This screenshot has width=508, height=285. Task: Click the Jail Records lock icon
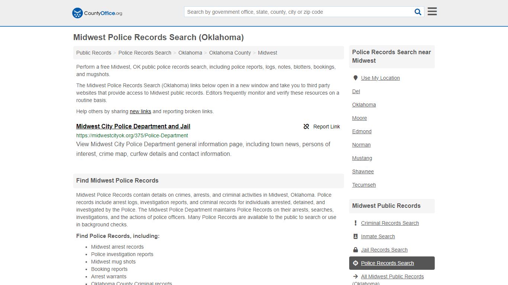click(x=356, y=250)
